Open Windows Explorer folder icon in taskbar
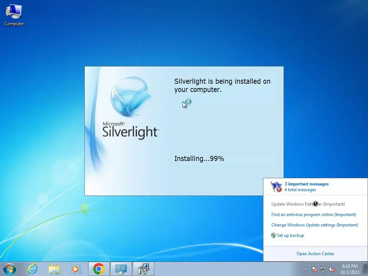The width and height of the screenshot is (368, 276). click(54, 269)
